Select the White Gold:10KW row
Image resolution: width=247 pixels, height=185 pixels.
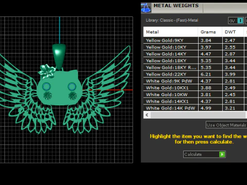pyautogui.click(x=195, y=95)
